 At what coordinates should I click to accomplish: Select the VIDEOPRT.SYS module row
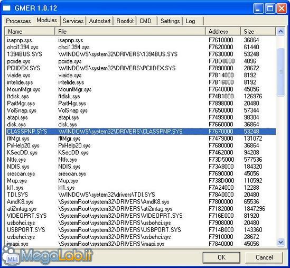pos(141,216)
